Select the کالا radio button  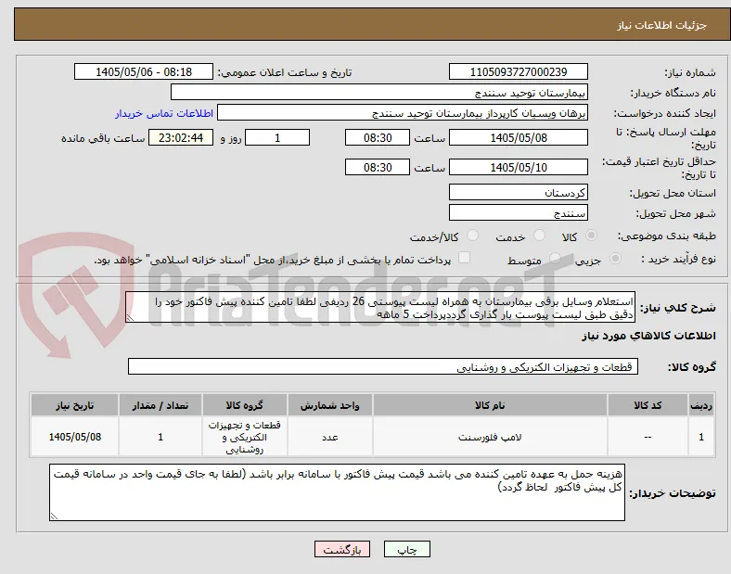point(591,236)
